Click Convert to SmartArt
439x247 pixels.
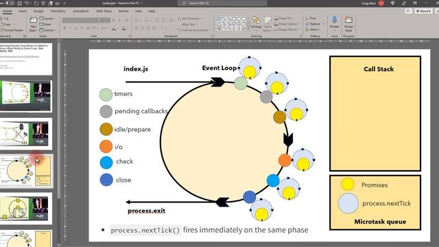click(193, 30)
